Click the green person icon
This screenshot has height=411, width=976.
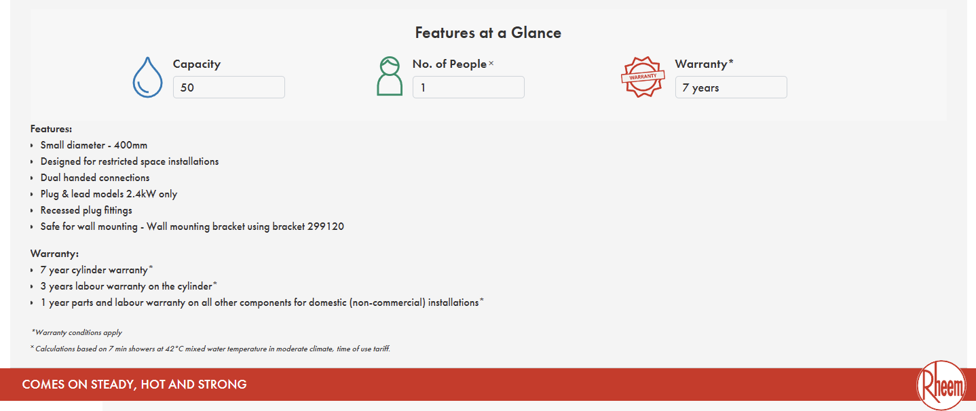coord(389,76)
